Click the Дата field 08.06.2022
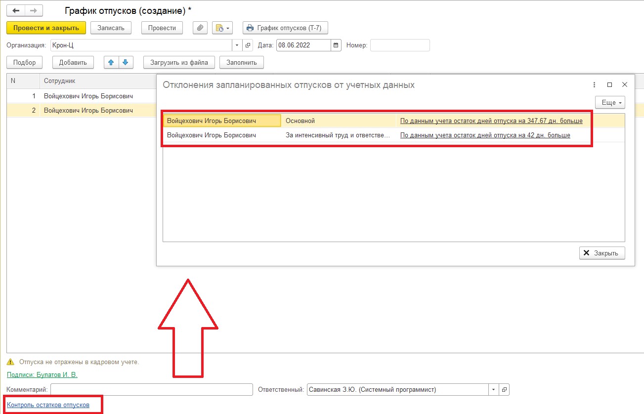Viewport: 644px width, 414px height. pyautogui.click(x=303, y=45)
